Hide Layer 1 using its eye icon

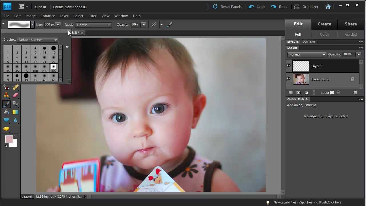[x=289, y=66]
